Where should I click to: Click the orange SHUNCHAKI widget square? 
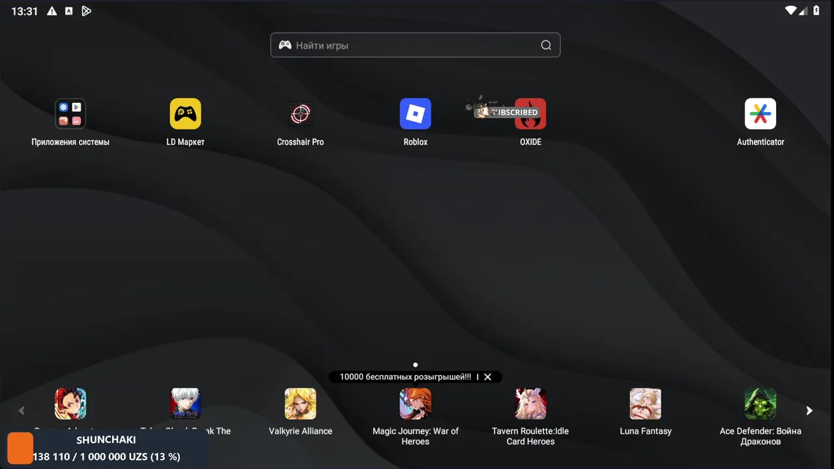coord(20,448)
